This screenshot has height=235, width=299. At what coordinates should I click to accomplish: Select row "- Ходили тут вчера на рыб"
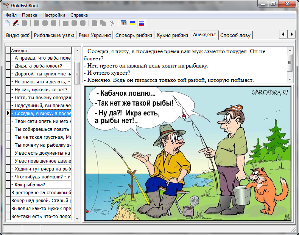(41, 169)
